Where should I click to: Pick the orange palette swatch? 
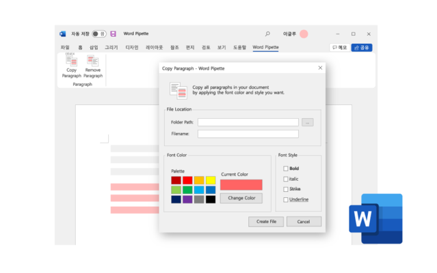[199, 180]
